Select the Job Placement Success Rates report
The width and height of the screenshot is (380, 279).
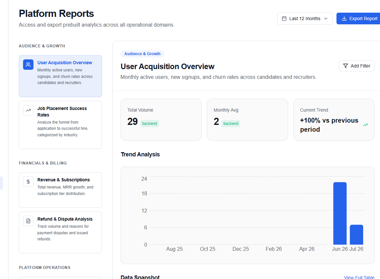(x=60, y=125)
